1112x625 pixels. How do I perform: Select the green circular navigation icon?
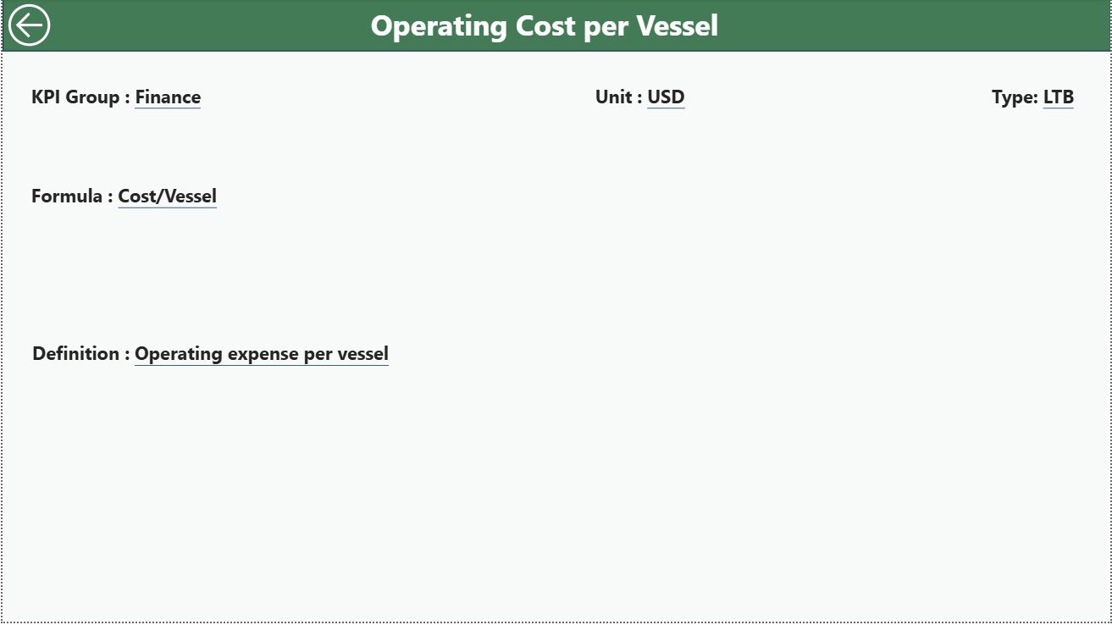[28, 25]
